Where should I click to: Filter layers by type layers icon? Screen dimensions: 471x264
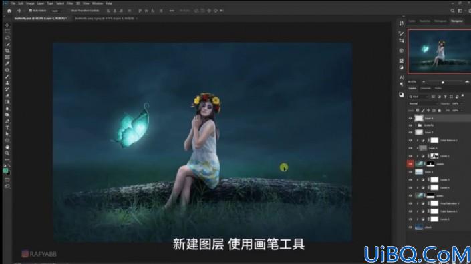click(445, 97)
